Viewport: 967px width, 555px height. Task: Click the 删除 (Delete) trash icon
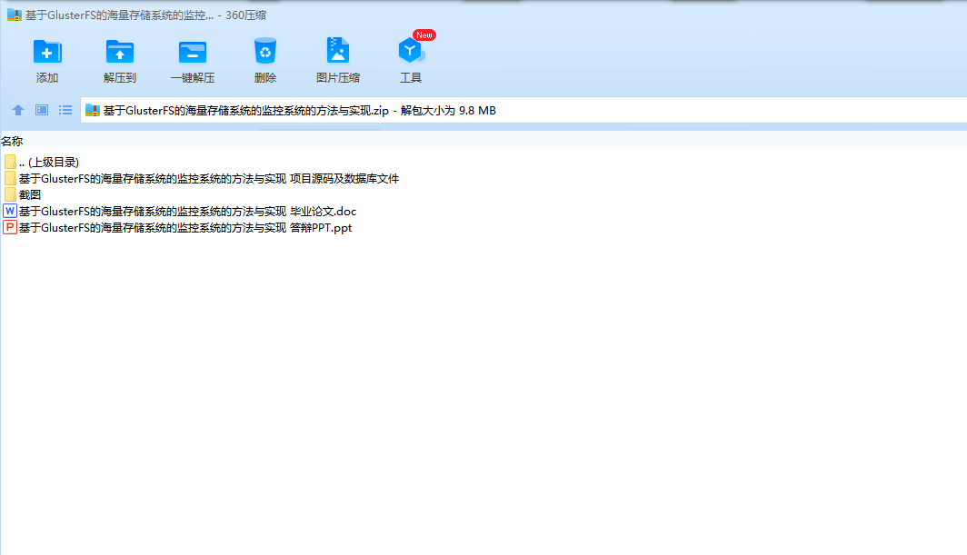pyautogui.click(x=265, y=51)
